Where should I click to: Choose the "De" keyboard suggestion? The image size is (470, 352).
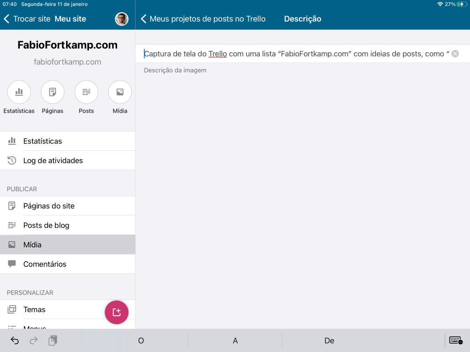(329, 341)
